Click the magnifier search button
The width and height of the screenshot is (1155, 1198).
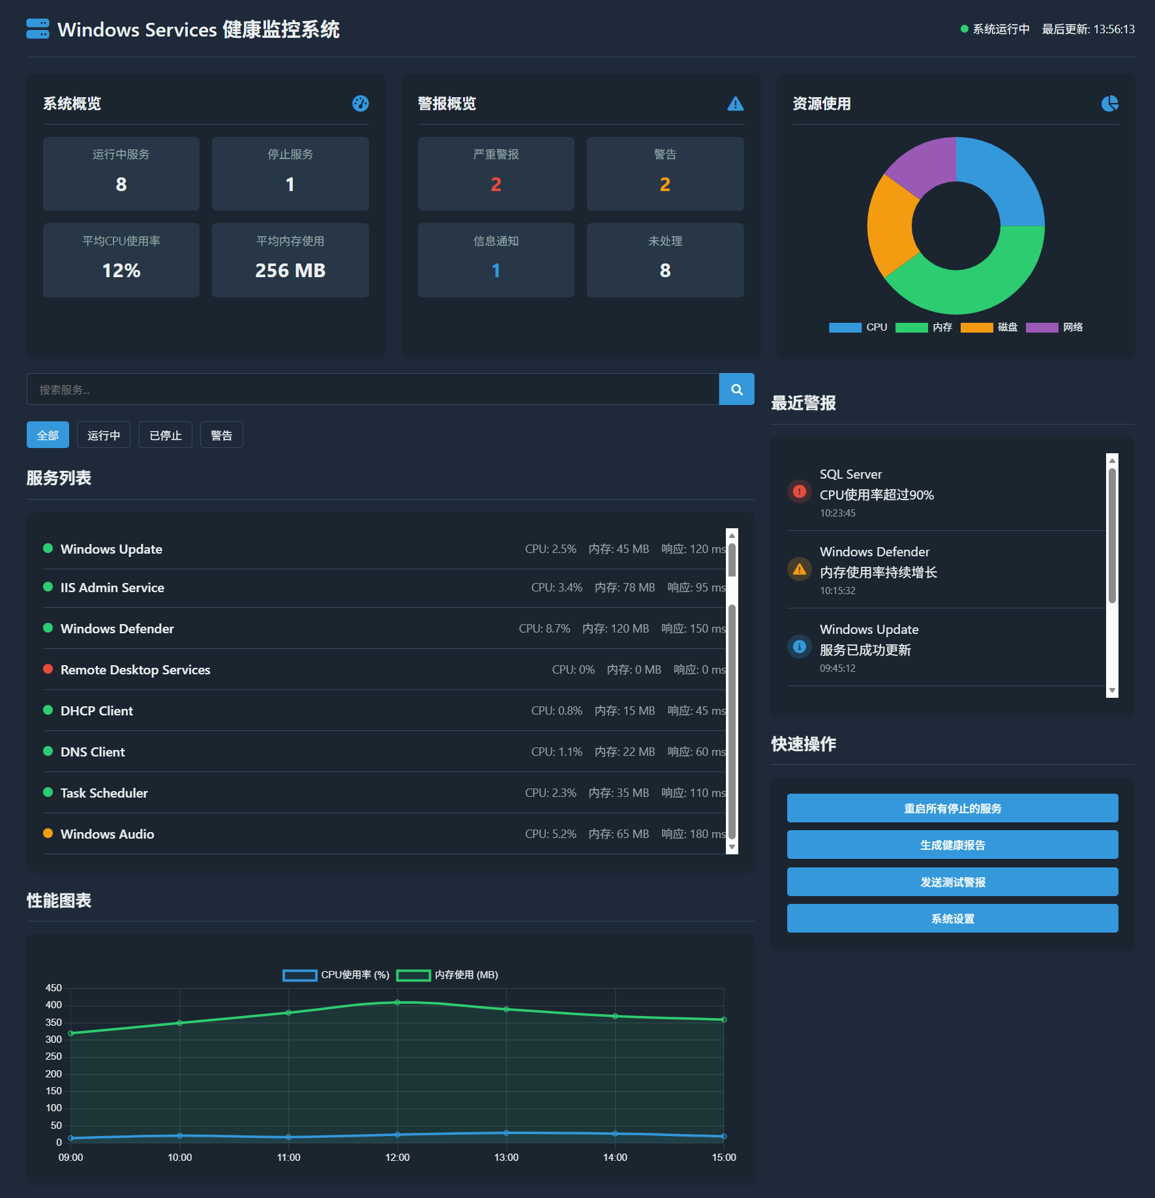(x=737, y=389)
